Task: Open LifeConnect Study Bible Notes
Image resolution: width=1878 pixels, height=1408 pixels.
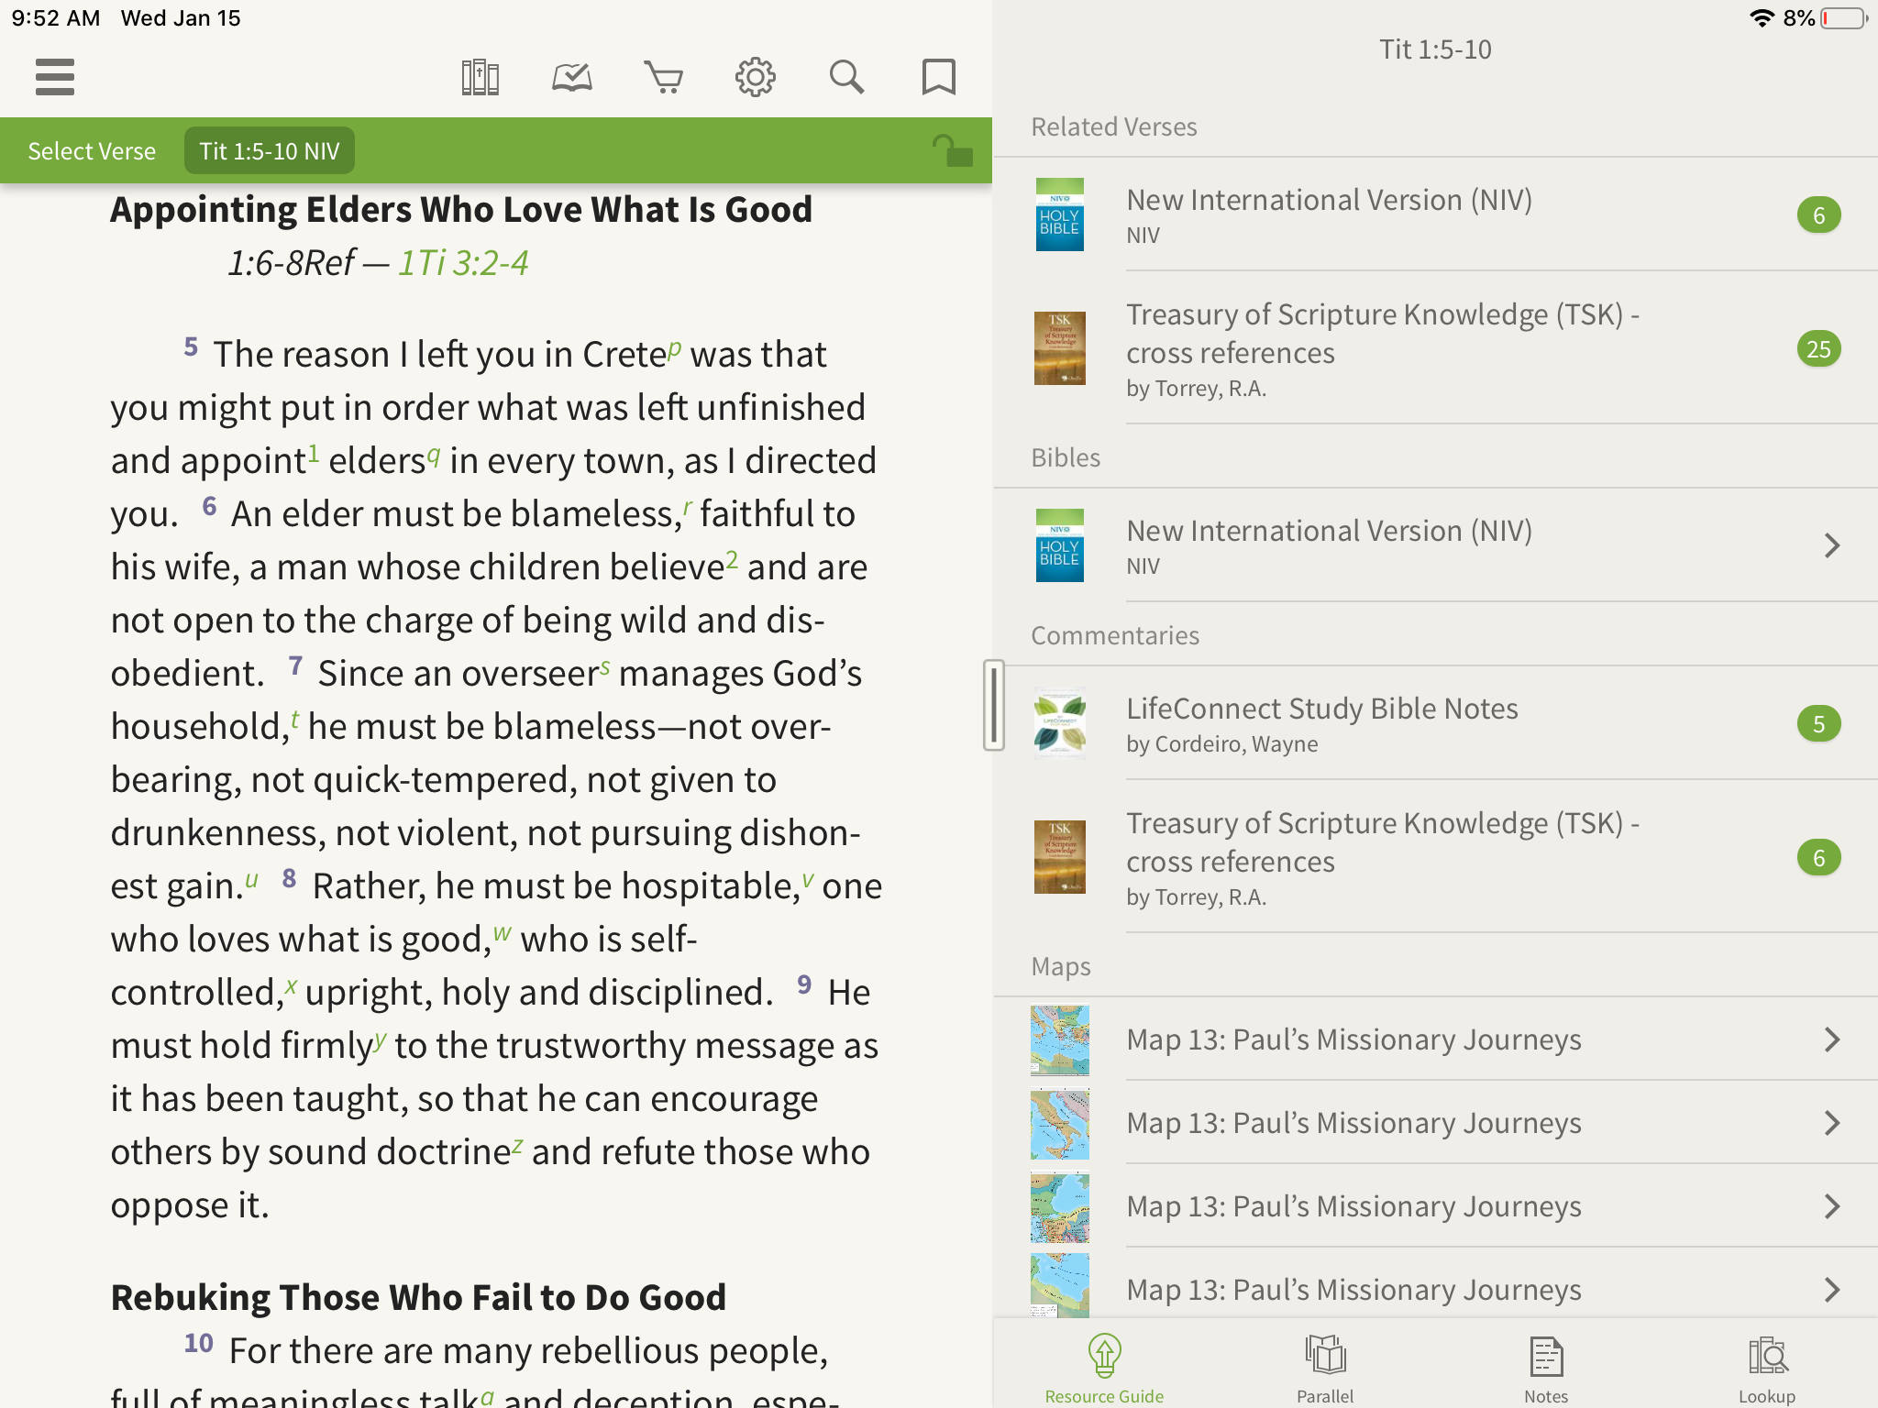Action: point(1436,723)
